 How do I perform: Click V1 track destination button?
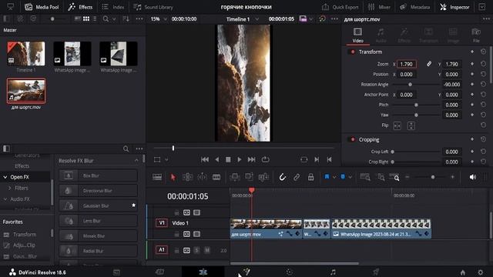tap(162, 223)
